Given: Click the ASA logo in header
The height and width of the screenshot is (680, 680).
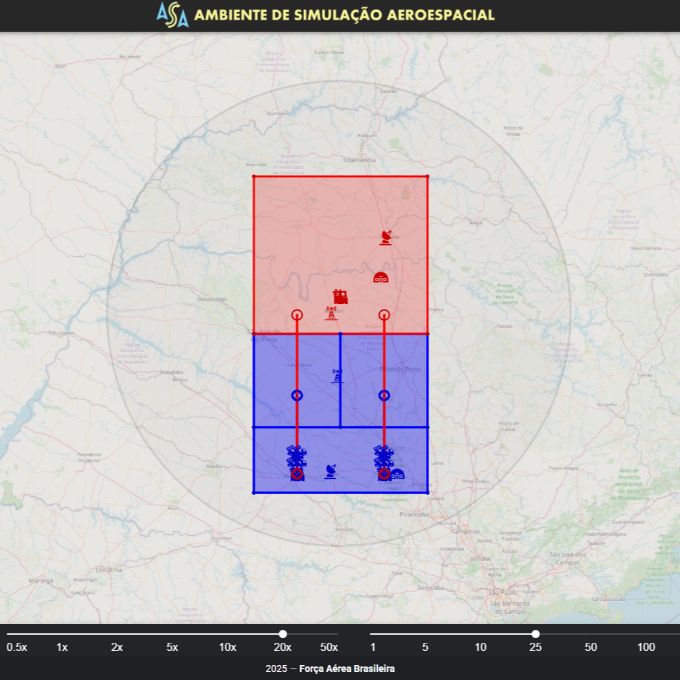Looking at the screenshot, I should [x=172, y=15].
